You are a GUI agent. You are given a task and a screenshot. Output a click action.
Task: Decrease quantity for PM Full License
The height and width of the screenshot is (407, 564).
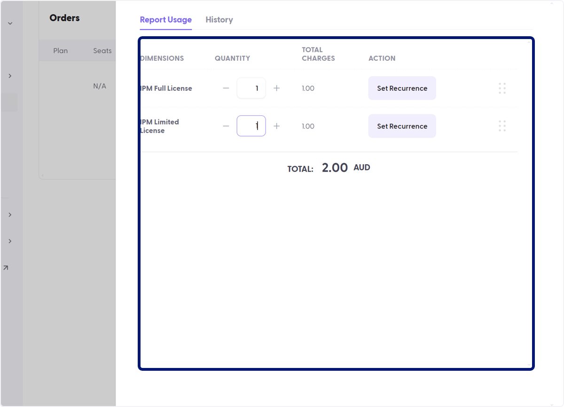point(226,88)
